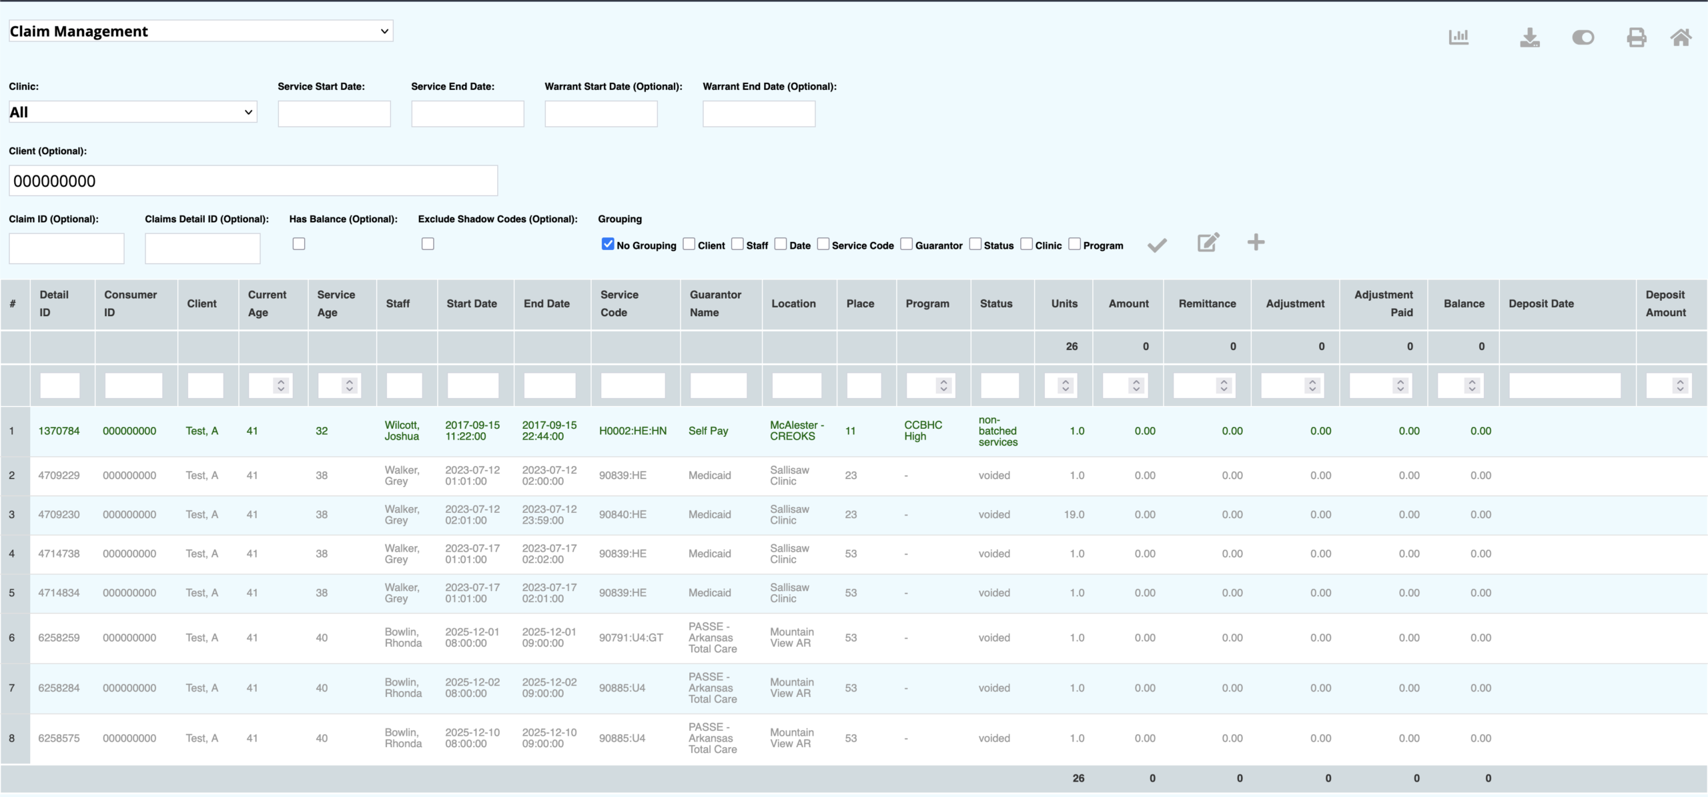Enable grouping by Staff
This screenshot has width=1708, height=797.
(x=737, y=244)
